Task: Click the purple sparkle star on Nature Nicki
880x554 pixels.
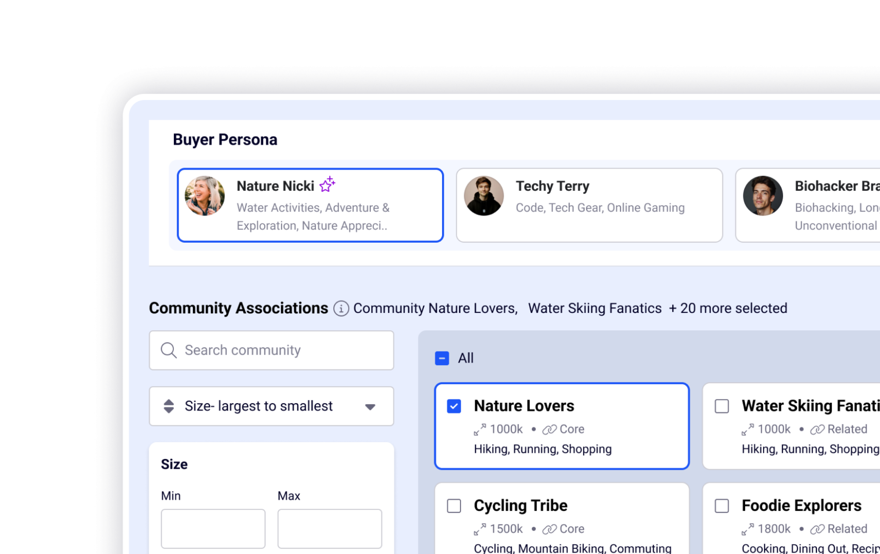Action: [x=327, y=184]
